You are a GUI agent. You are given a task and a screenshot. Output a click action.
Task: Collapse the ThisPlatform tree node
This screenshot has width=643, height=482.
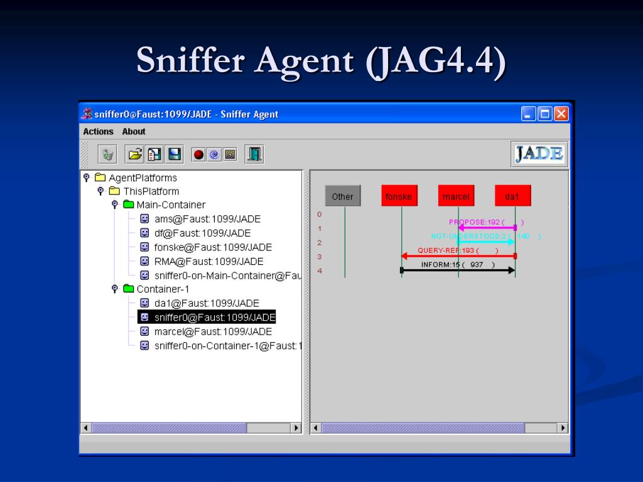[x=101, y=191]
